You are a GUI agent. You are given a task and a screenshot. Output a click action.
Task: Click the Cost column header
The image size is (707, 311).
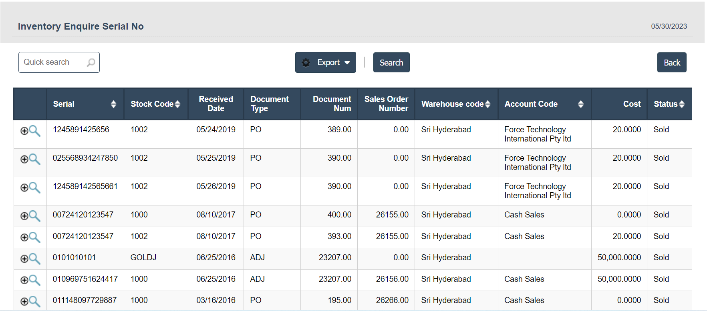[x=632, y=104]
